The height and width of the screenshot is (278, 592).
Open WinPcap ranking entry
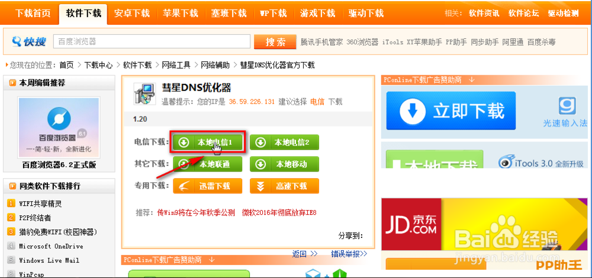[32, 274]
